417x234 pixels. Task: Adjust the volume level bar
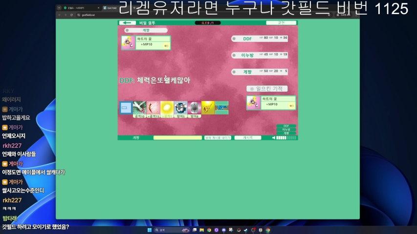(286, 137)
